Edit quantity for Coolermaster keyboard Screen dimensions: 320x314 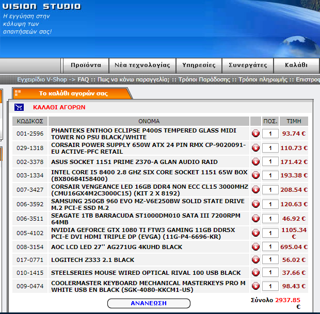coord(270,286)
